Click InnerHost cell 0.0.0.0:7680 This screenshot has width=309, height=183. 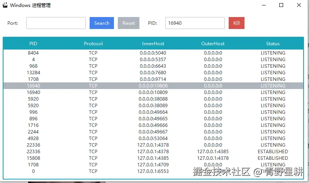click(x=153, y=73)
